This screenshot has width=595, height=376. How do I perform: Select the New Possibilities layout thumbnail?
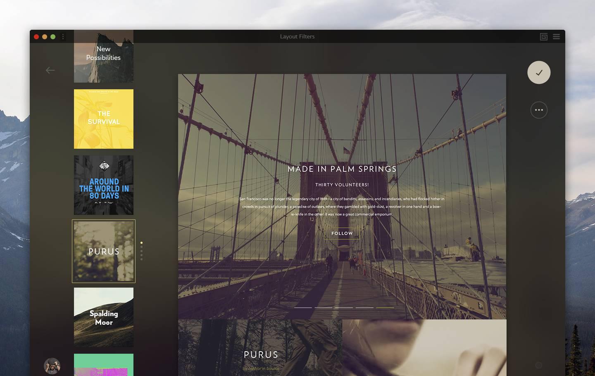point(104,56)
